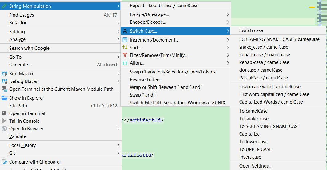Click the Filter/Remove funnel icon

coord(125,55)
